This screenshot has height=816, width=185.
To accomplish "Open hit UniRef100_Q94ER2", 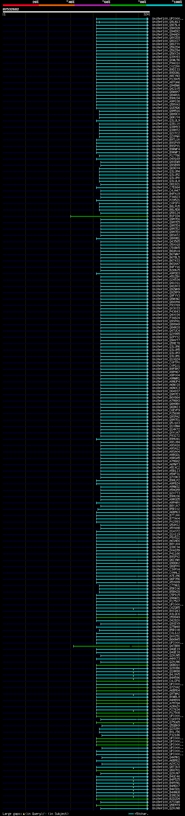I will point(166,32).
